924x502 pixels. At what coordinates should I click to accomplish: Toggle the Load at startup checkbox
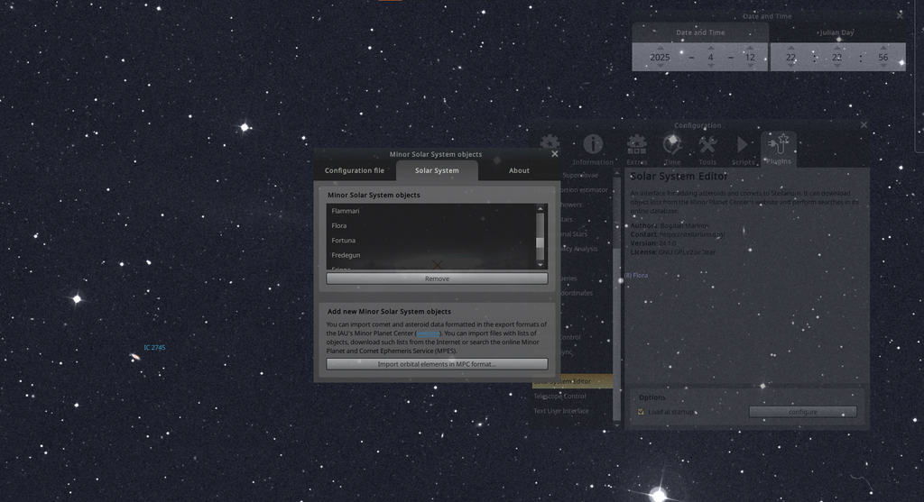642,411
